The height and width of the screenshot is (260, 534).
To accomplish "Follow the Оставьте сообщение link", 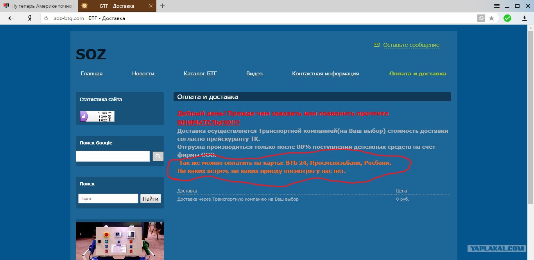I will (411, 45).
